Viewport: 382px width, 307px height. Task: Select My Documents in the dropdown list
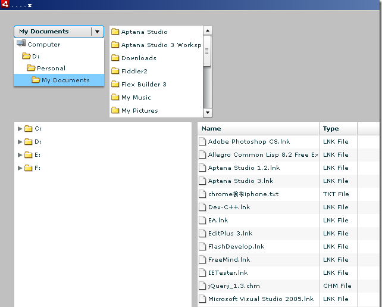pyautogui.click(x=59, y=80)
